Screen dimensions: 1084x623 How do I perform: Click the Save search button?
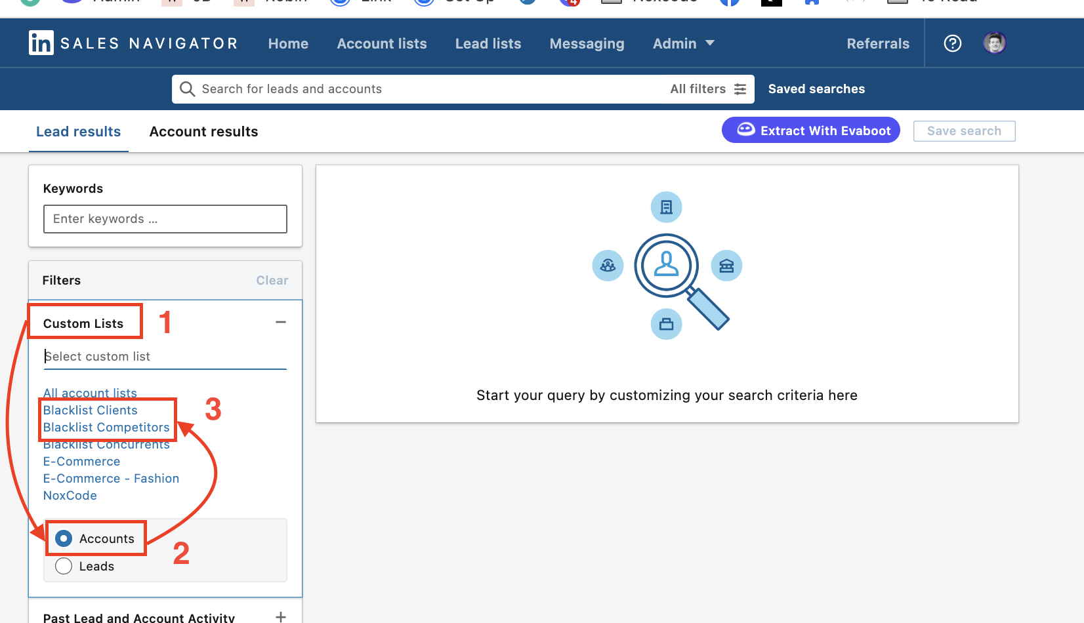(x=964, y=131)
